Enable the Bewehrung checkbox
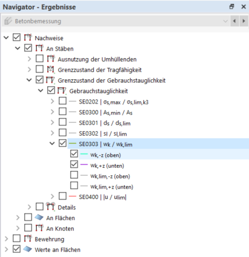The height and width of the screenshot is (257, 249). point(17,239)
